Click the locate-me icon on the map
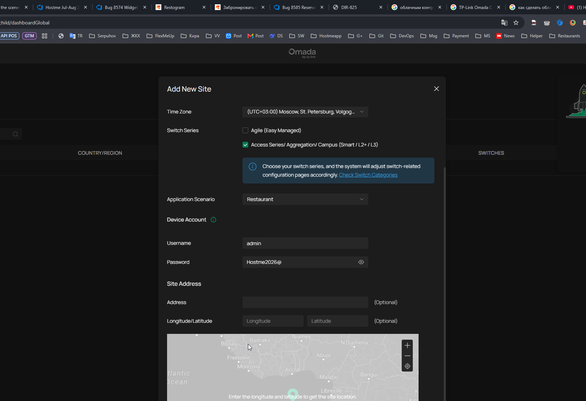Screen dimensions: 586x401 pyautogui.click(x=407, y=366)
